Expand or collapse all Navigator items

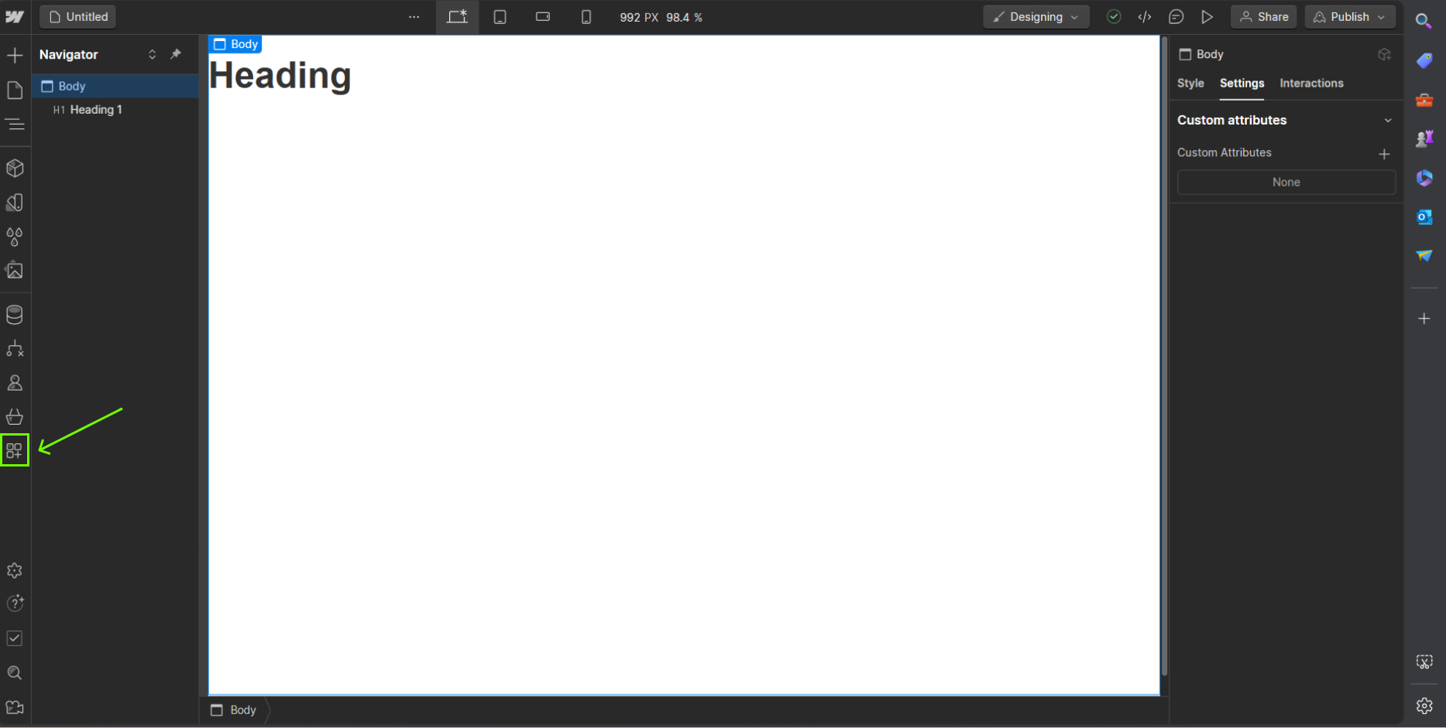pos(152,54)
